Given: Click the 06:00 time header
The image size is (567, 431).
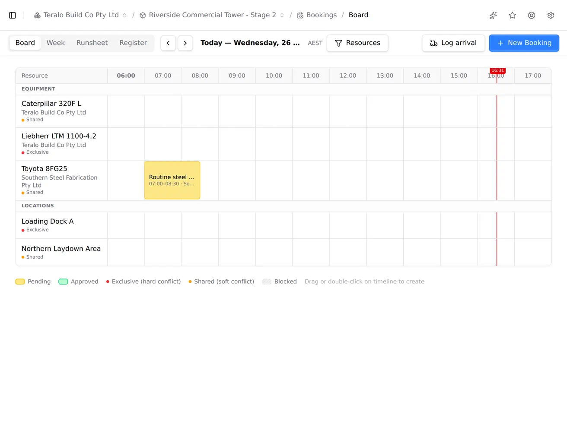Looking at the screenshot, I should coord(126,76).
